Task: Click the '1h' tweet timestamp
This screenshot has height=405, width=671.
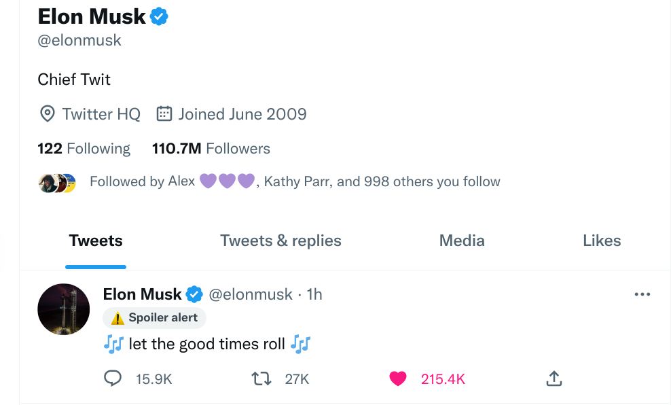Action: (x=314, y=294)
